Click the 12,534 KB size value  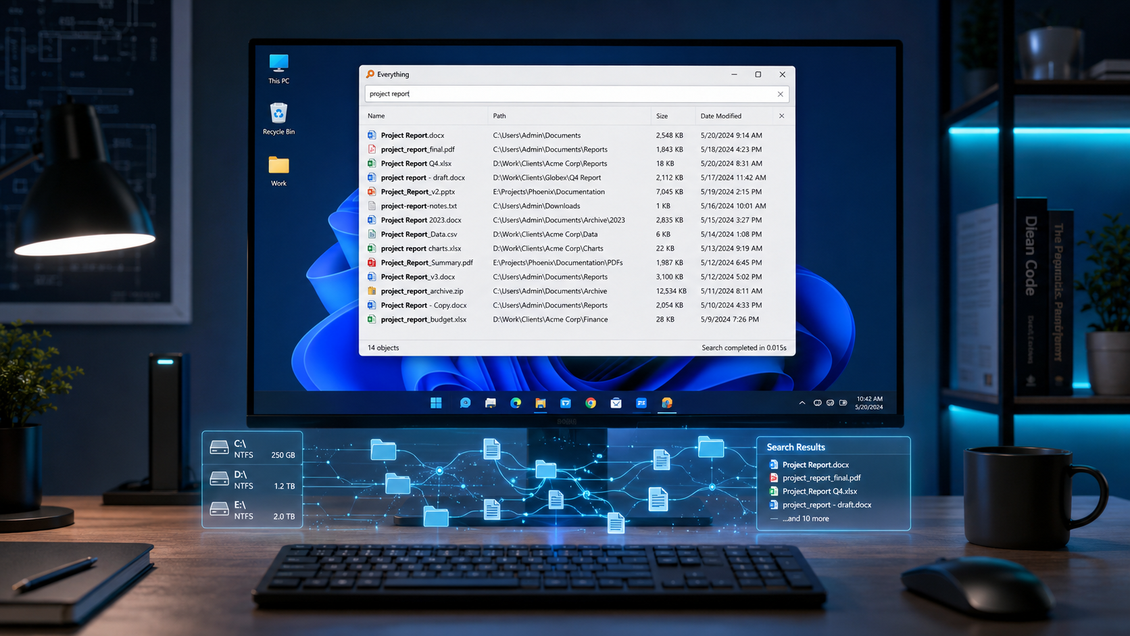(x=671, y=291)
